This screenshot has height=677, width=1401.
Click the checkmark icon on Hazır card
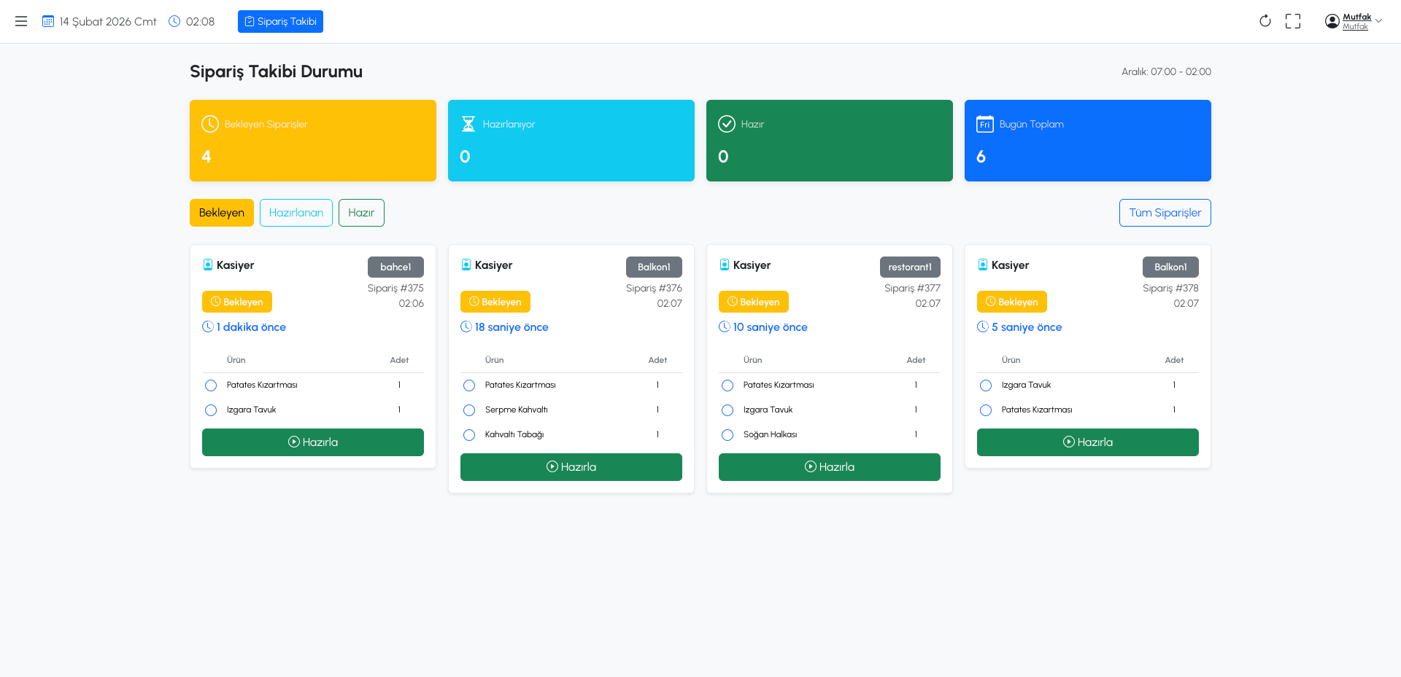[726, 124]
